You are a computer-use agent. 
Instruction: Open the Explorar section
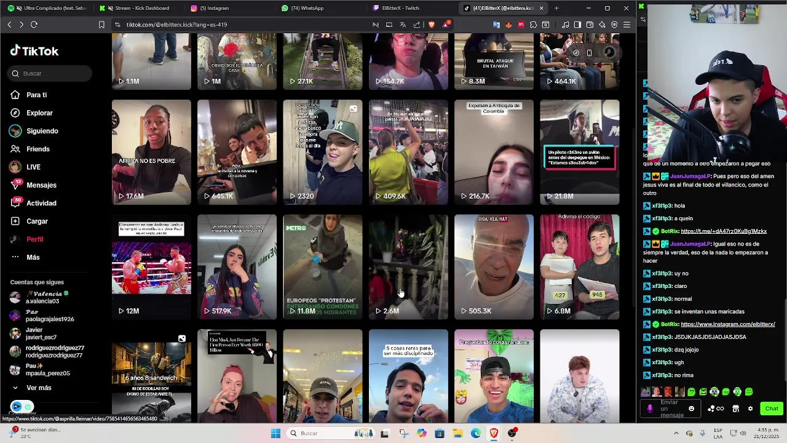pos(32,113)
